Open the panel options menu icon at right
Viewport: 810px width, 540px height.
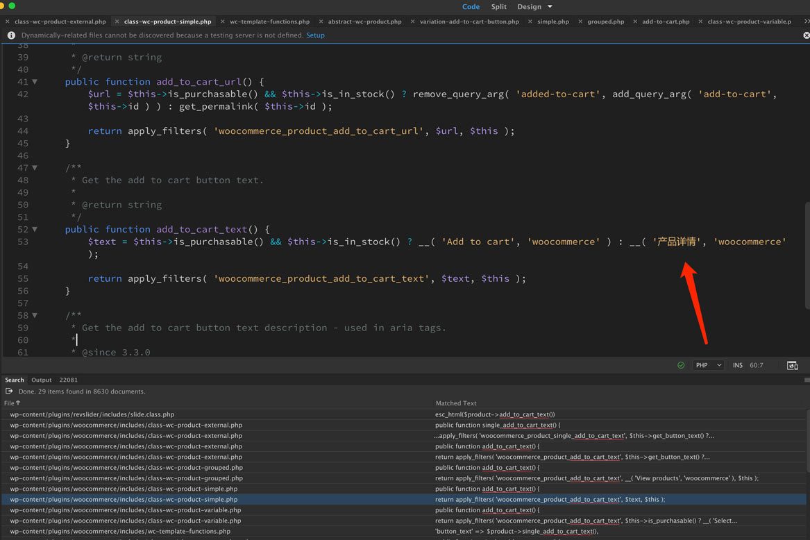click(806, 380)
